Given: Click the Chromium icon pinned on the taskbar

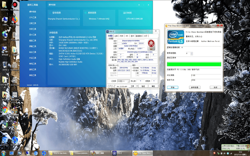Looking at the screenshot, I should [36, 153].
